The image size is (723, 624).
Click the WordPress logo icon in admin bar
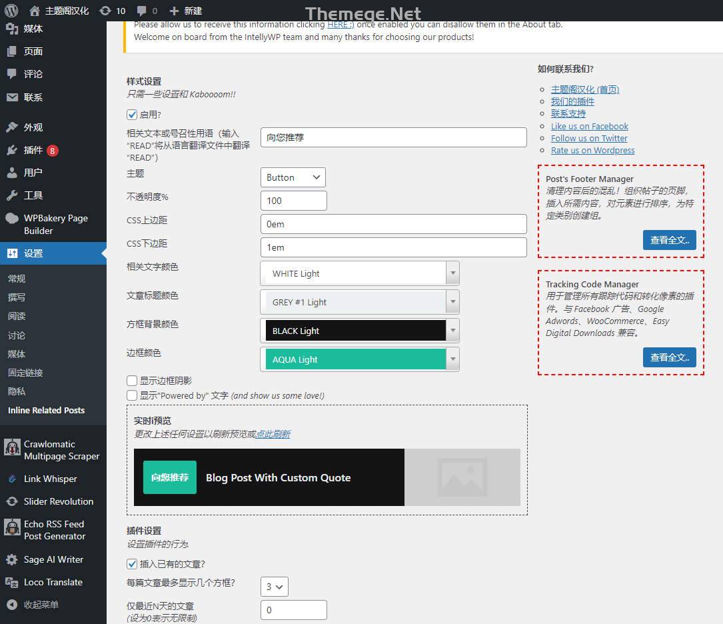(11, 11)
